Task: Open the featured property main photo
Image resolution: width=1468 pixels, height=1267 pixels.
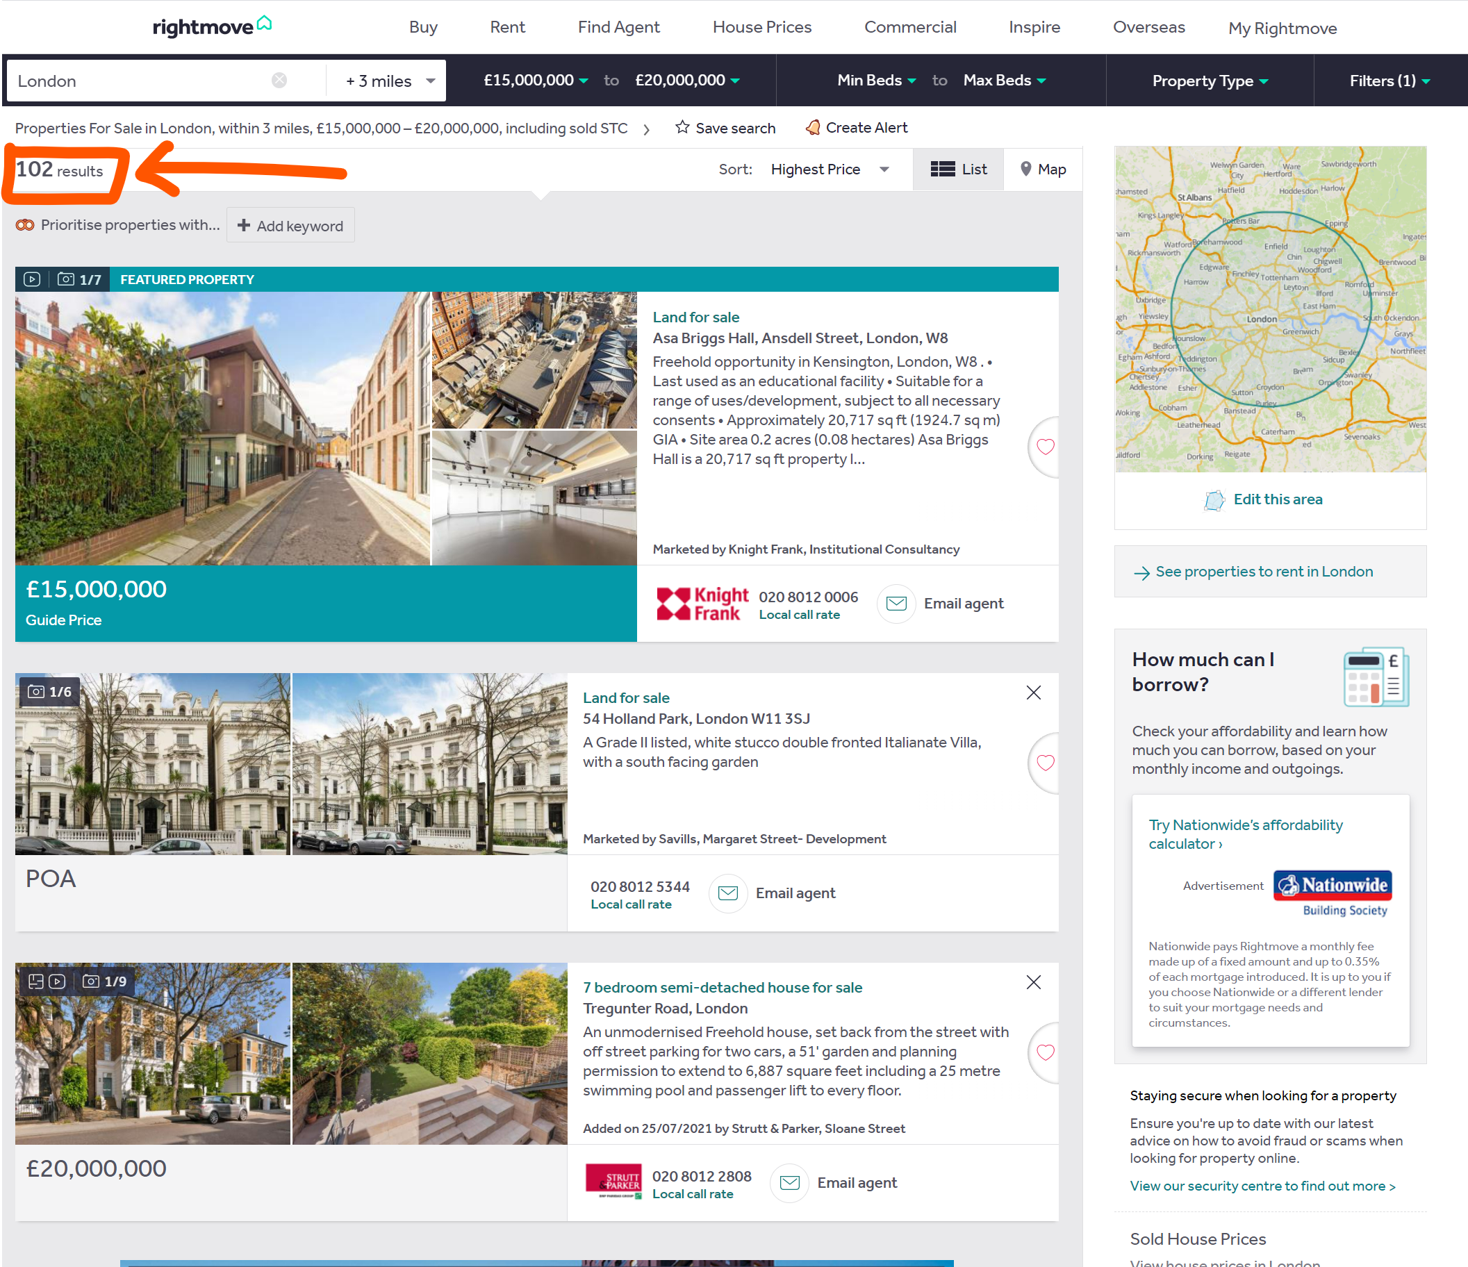Action: click(222, 429)
